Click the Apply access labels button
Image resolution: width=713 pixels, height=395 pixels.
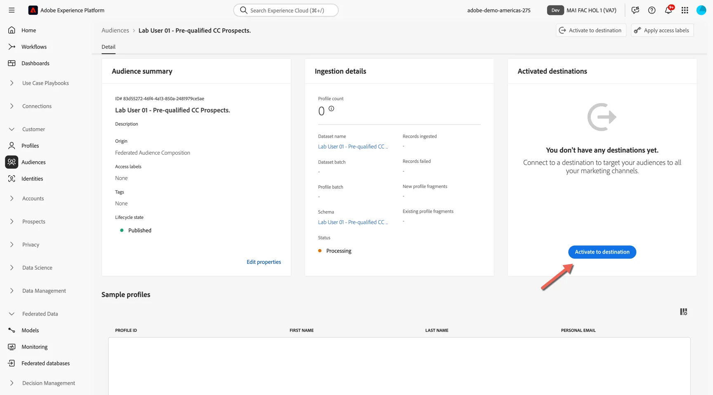pyautogui.click(x=662, y=30)
